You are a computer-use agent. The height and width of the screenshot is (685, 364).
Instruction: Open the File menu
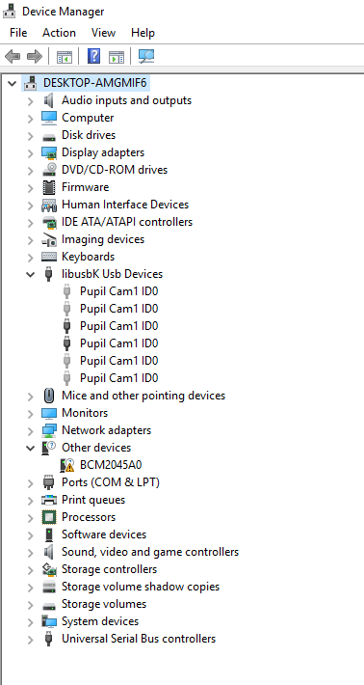coord(18,33)
